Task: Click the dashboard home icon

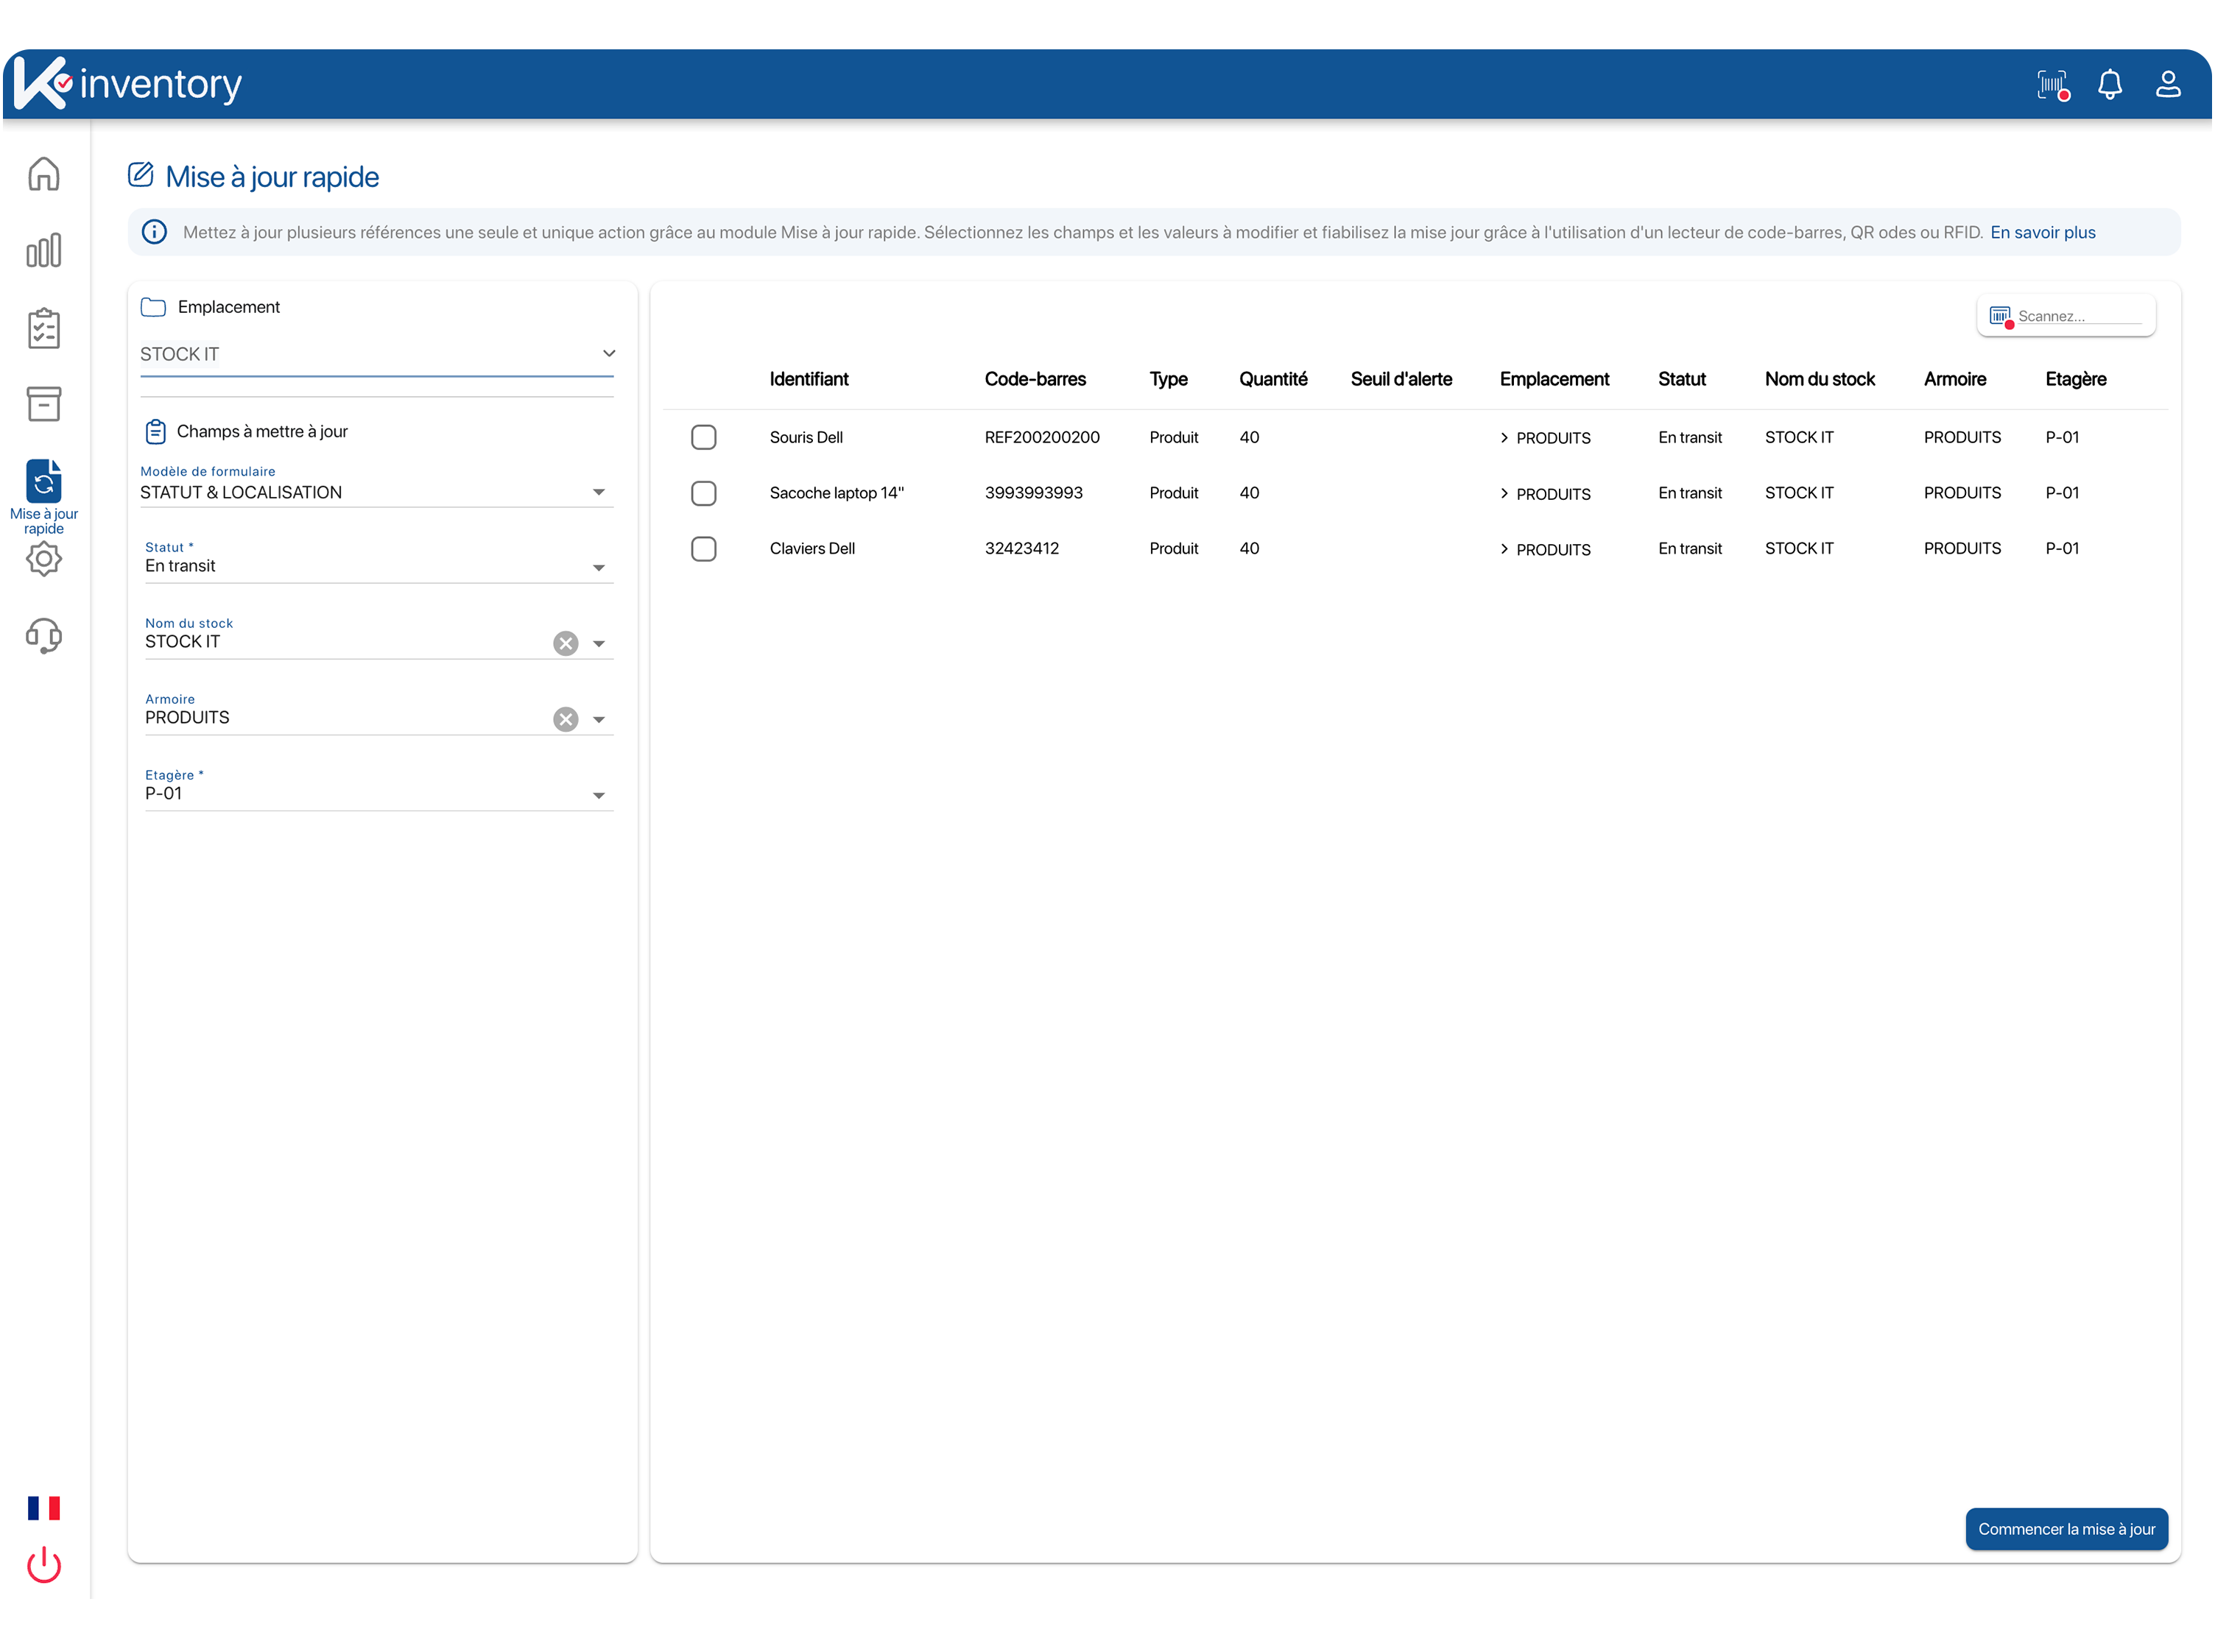Action: (x=47, y=174)
